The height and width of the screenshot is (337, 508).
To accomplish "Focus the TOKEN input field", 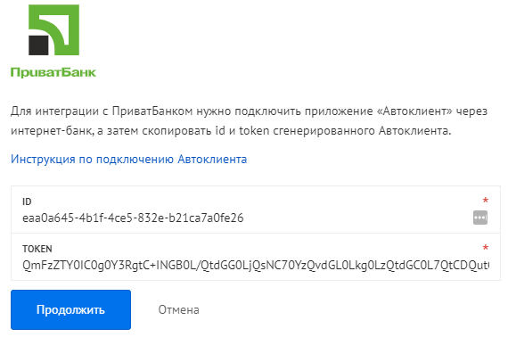I will [256, 257].
